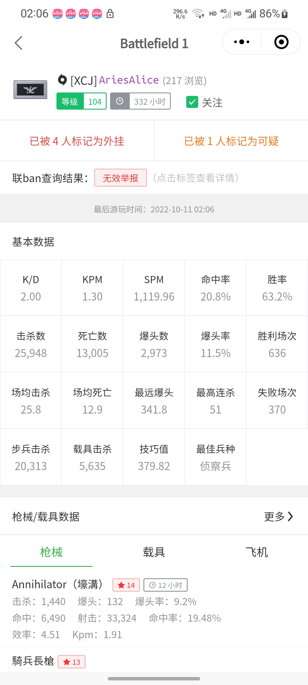308x685 pixels.
Task: Select the 失败场次 370 stat cell
Action: click(277, 401)
